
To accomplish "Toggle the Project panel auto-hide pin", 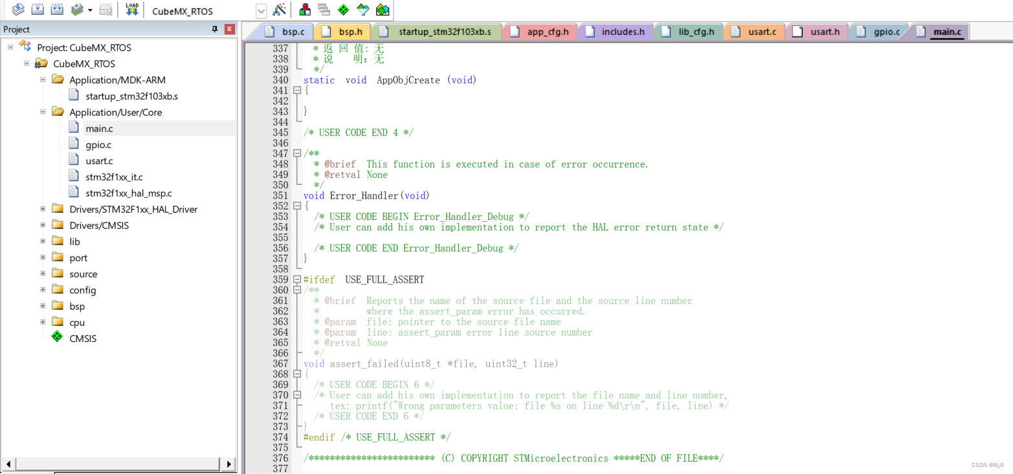I will pos(215,29).
